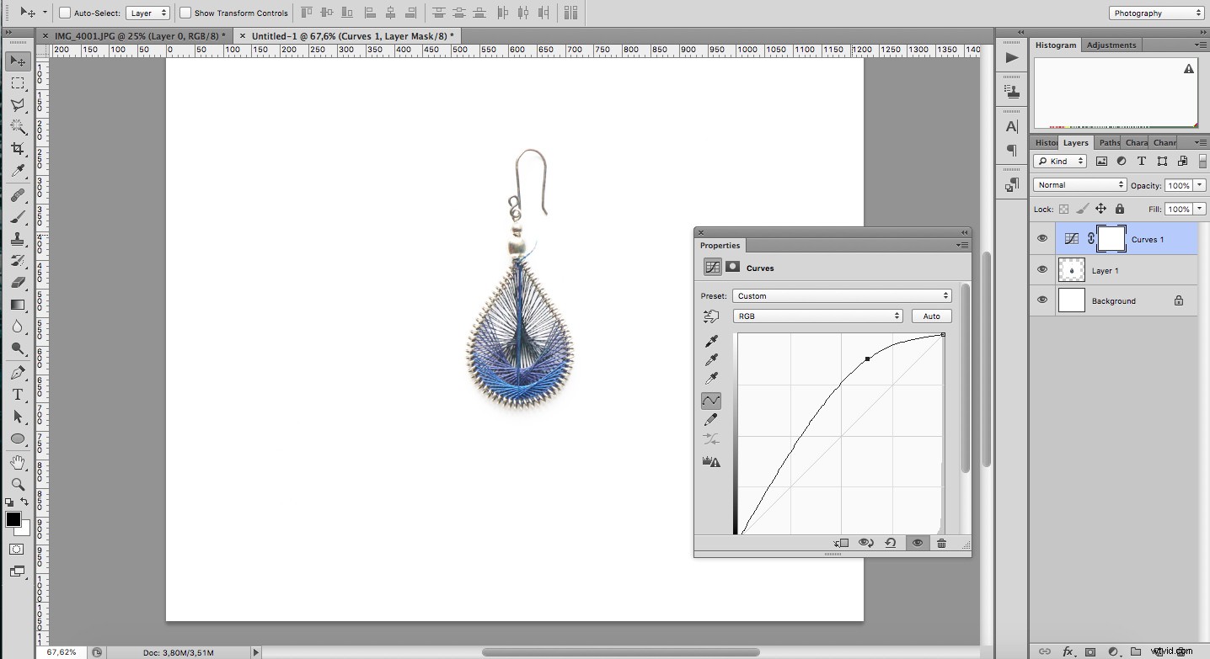The image size is (1210, 659).
Task: Hide the Background layer
Action: tap(1042, 300)
